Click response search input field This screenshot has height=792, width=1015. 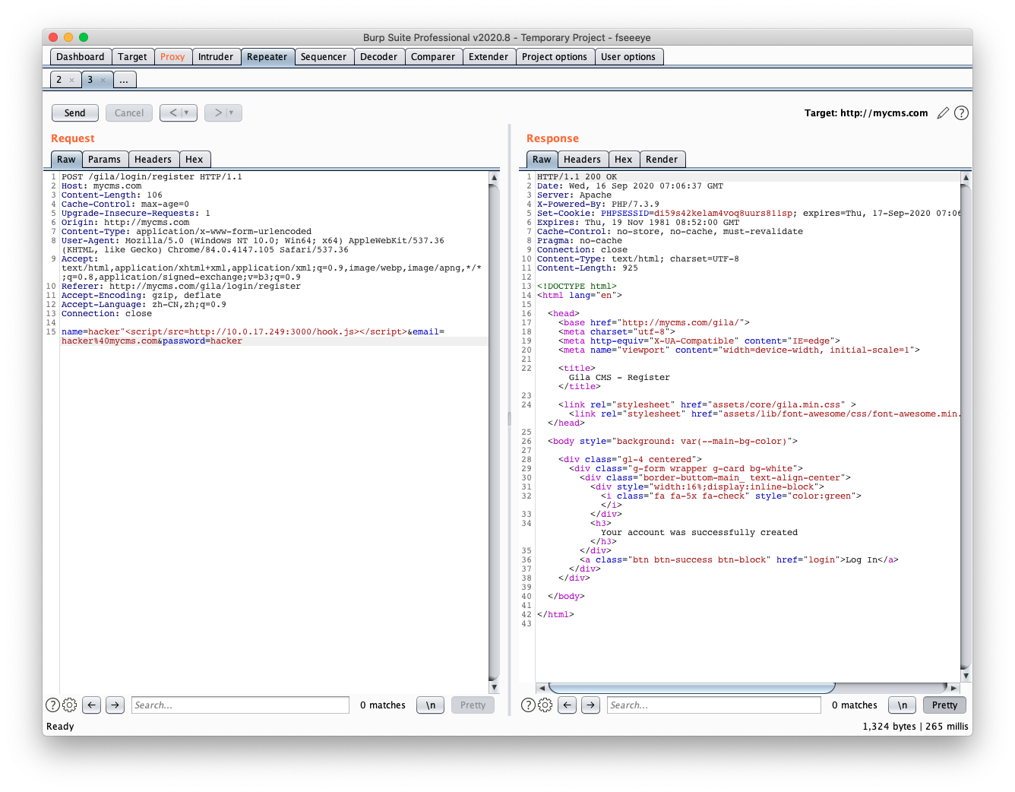714,705
